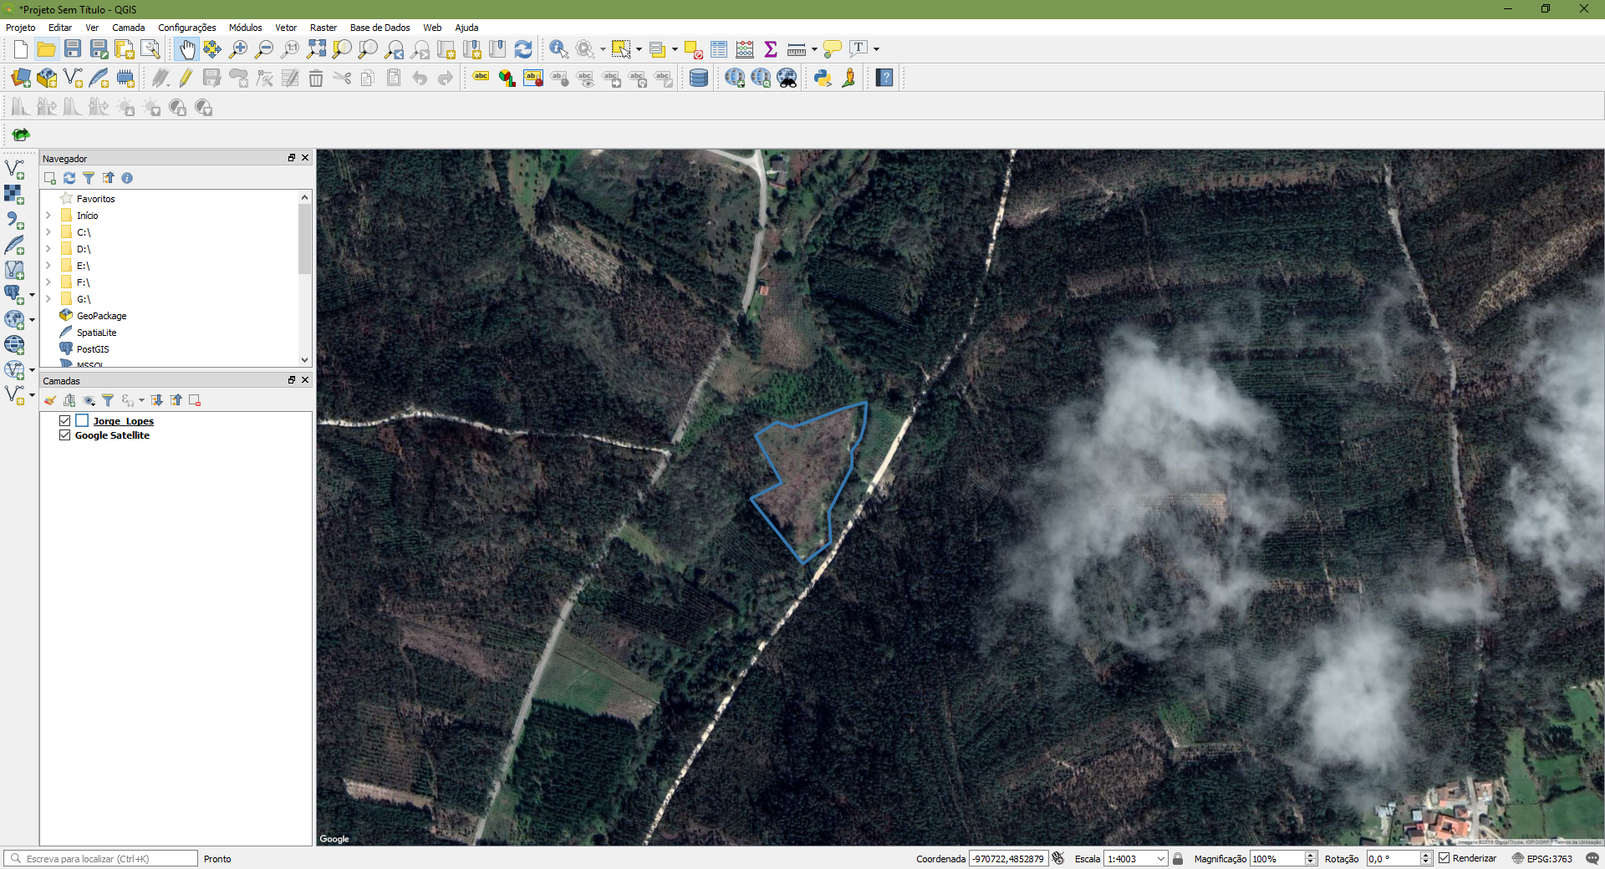Open the attribute table
Image resolution: width=1605 pixels, height=869 pixels.
[x=718, y=49]
